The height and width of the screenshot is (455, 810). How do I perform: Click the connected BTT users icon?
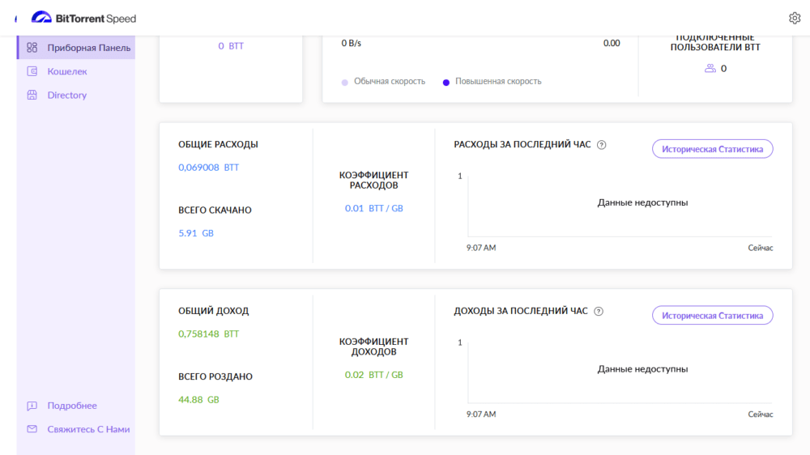coord(710,69)
